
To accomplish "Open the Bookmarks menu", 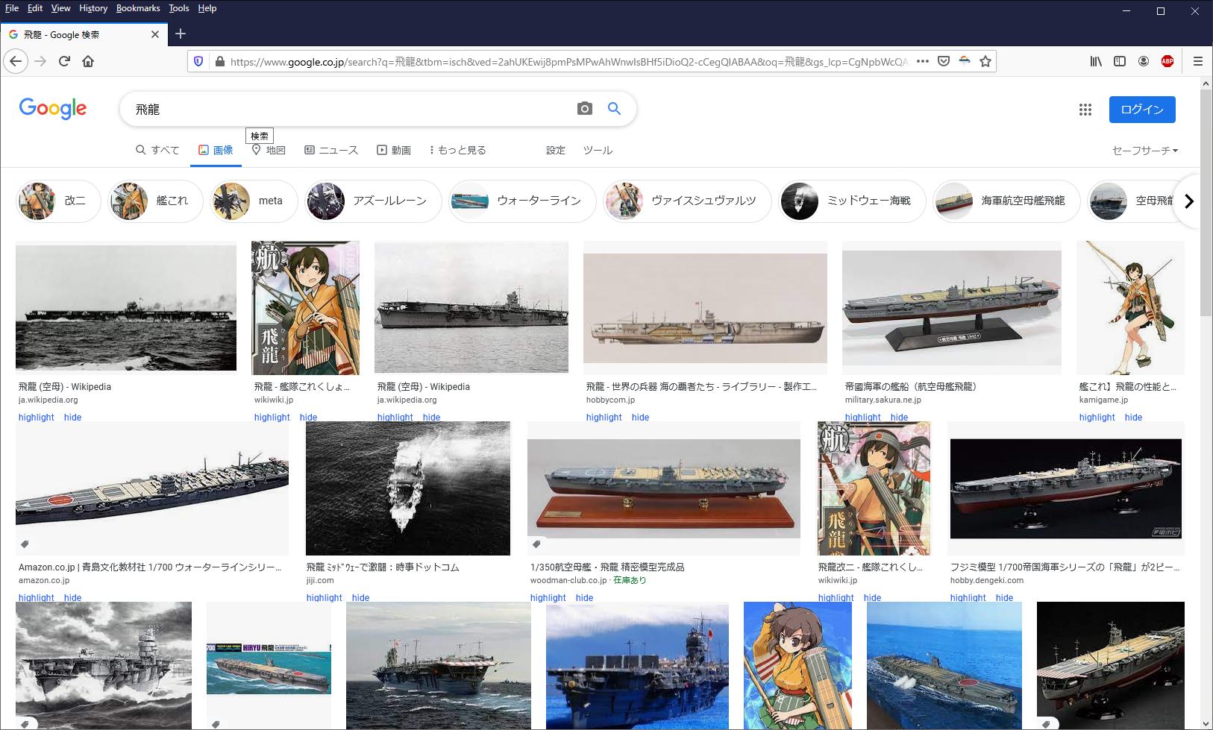I will point(138,8).
